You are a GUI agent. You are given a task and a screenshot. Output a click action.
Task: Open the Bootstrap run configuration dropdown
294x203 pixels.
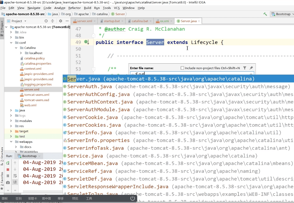(283, 14)
